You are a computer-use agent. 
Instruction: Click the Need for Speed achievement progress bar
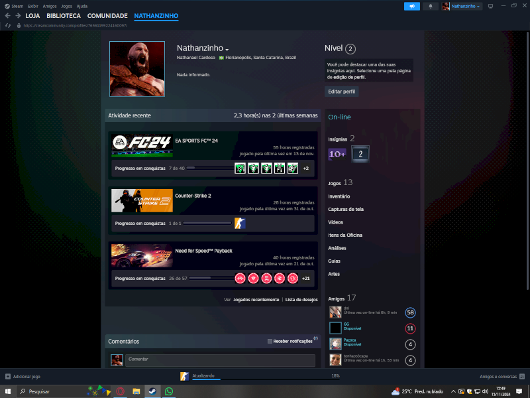click(211, 278)
